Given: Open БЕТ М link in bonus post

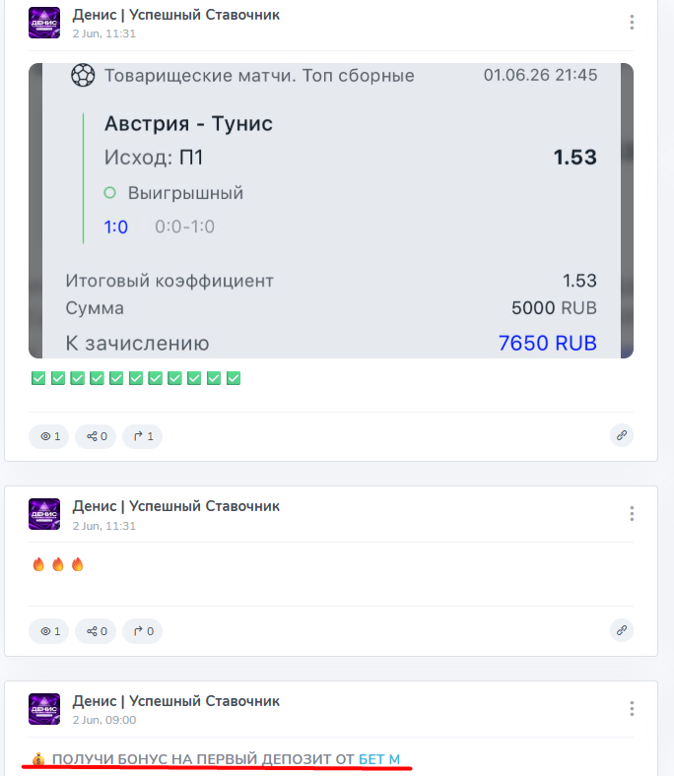Looking at the screenshot, I should 379,759.
